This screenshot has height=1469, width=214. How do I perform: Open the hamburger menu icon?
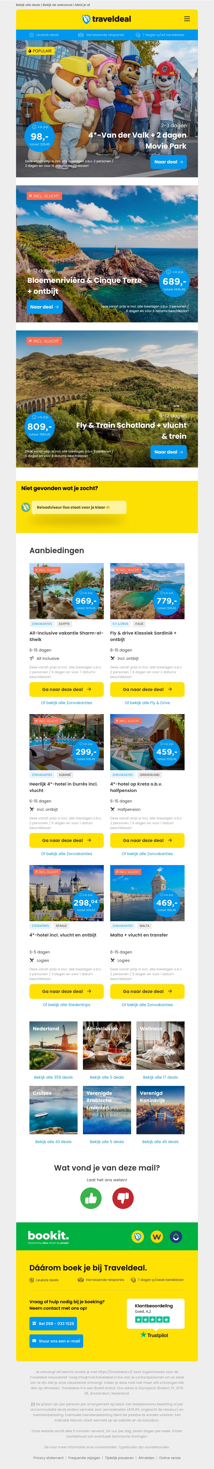pos(187,19)
